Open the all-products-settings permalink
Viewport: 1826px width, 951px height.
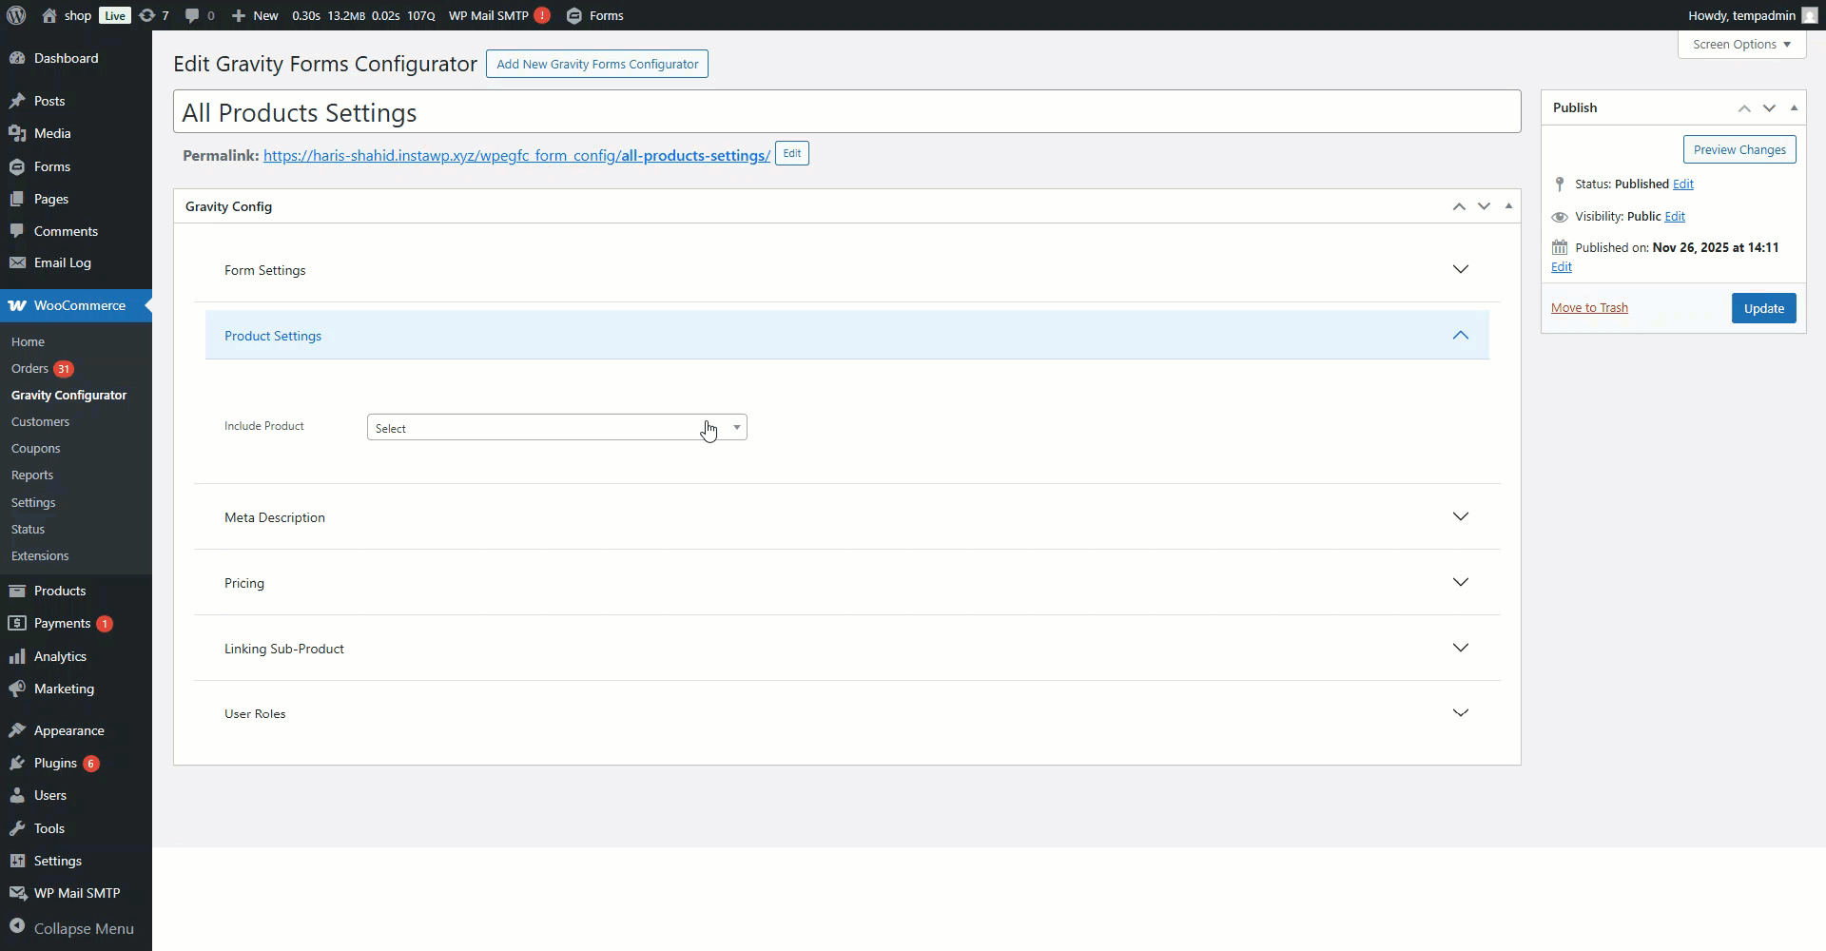coord(516,155)
